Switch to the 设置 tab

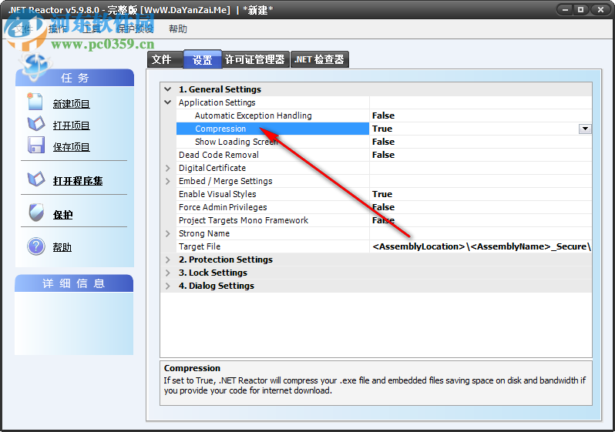[203, 59]
